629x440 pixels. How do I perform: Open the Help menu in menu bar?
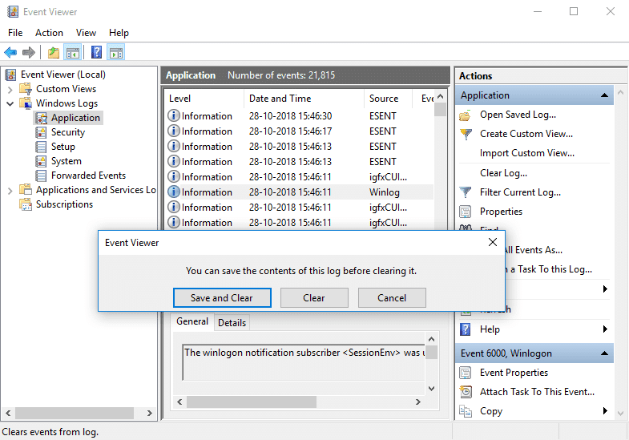click(x=119, y=33)
